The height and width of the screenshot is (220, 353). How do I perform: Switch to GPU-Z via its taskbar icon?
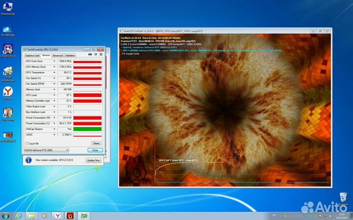[x=84, y=216]
